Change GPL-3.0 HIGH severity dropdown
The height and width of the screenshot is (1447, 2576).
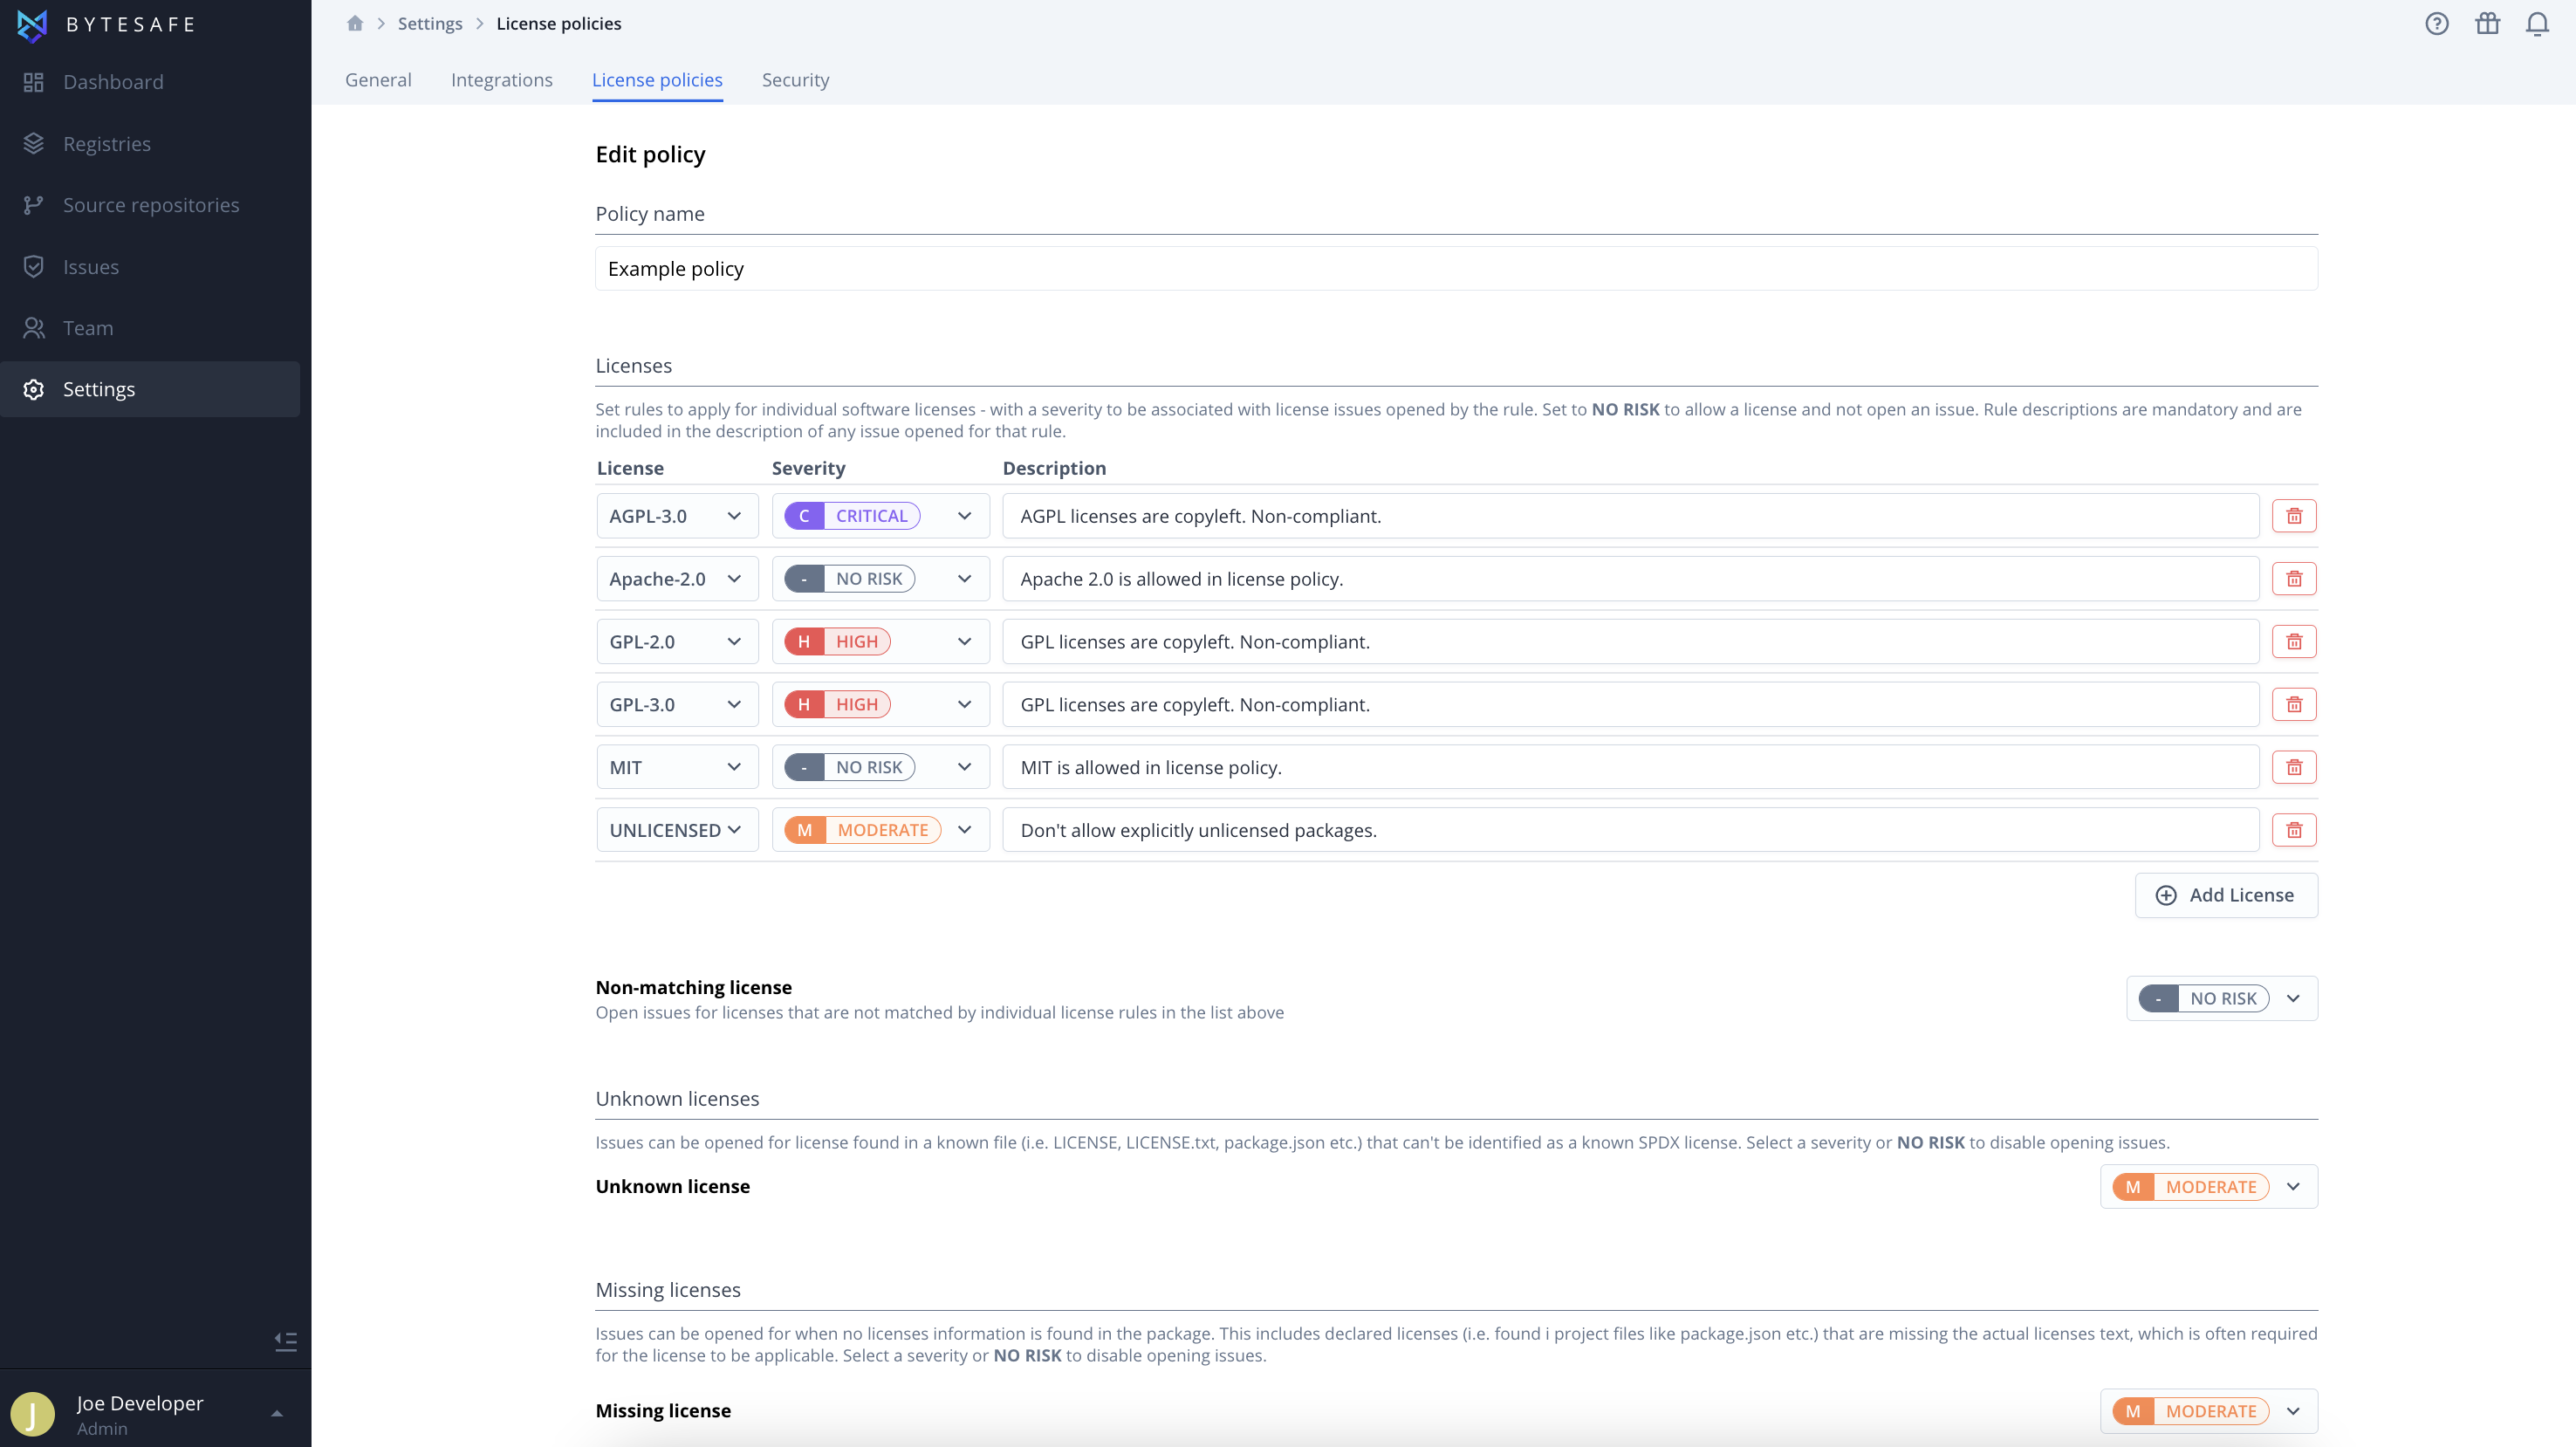click(881, 705)
